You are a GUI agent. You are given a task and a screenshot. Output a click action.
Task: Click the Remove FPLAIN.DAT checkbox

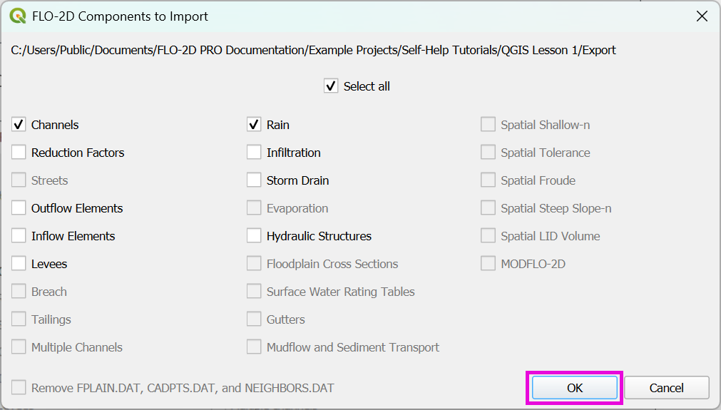point(19,388)
